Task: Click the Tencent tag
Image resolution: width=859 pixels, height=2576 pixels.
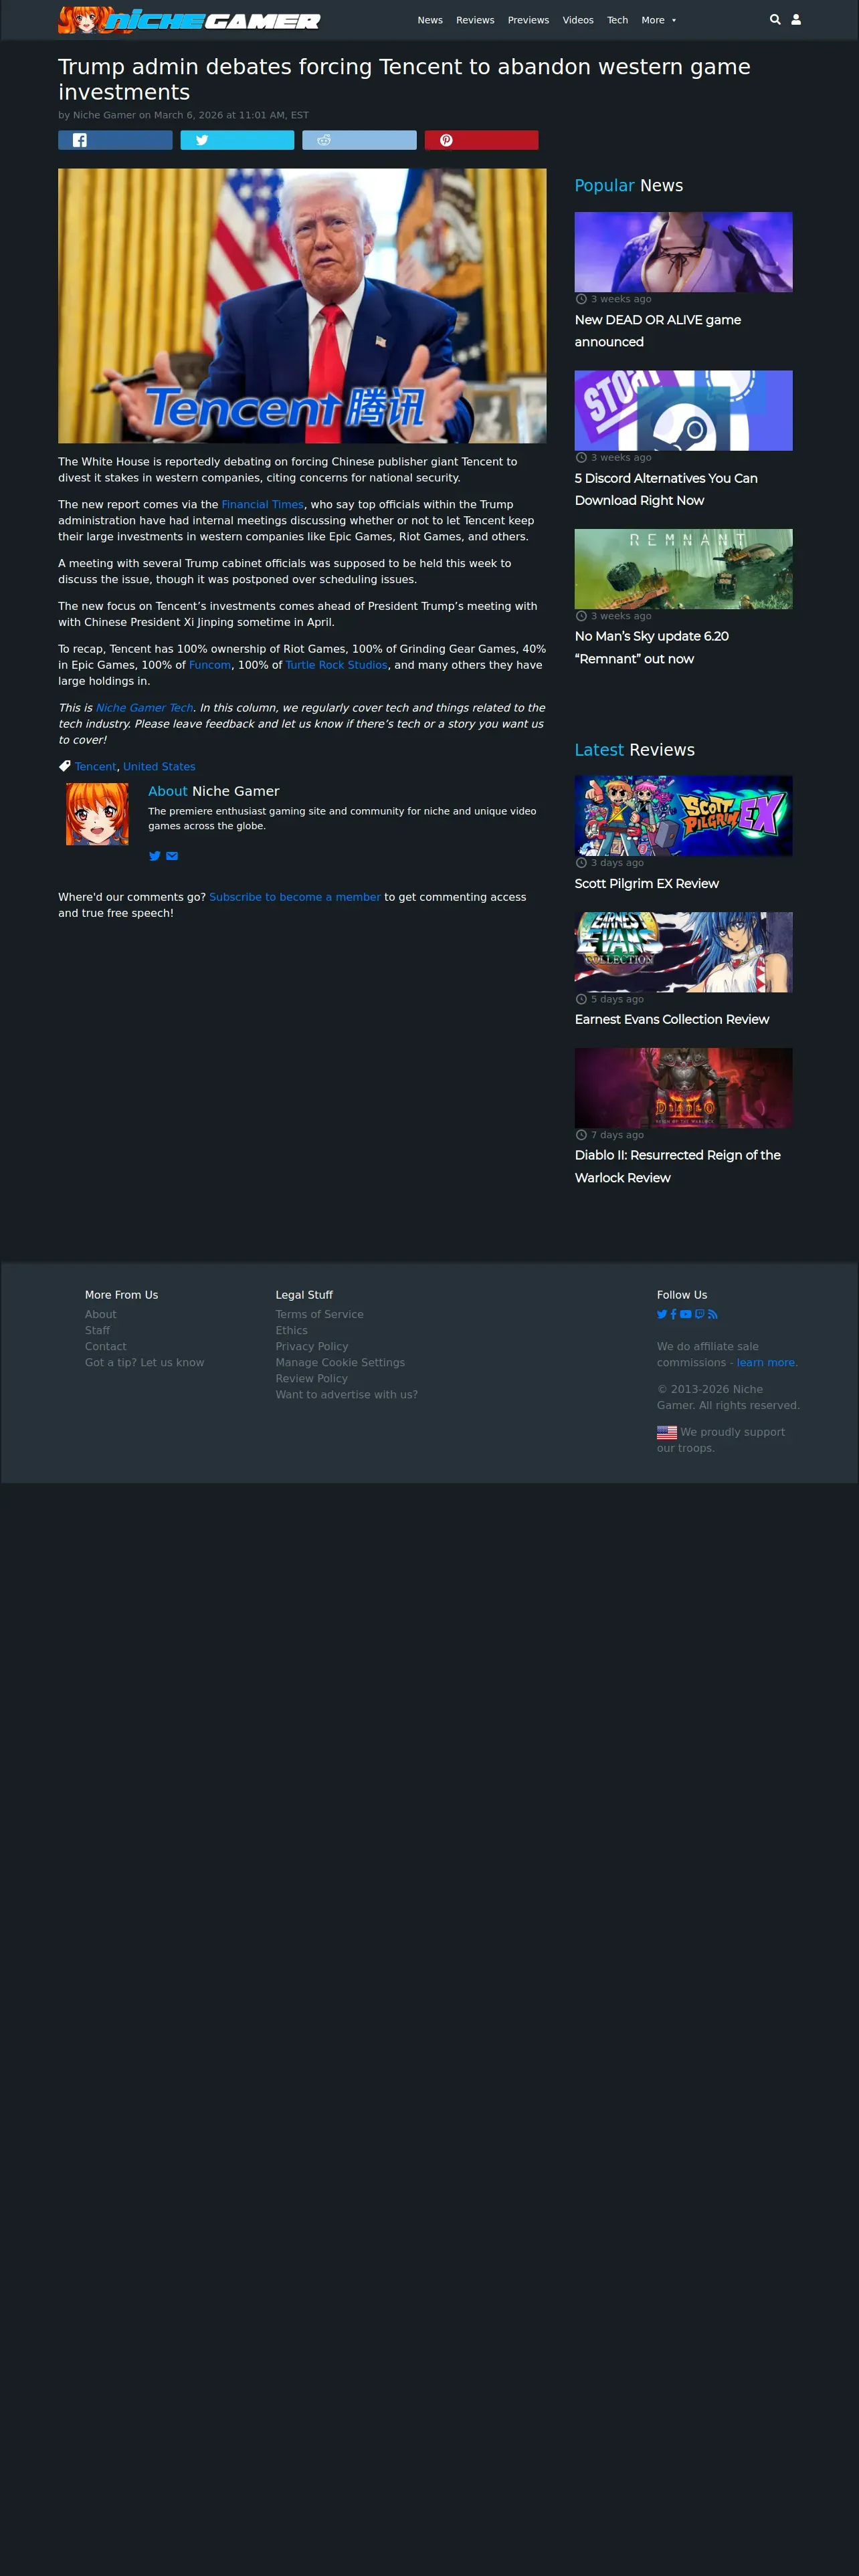Action: pyautogui.click(x=95, y=767)
